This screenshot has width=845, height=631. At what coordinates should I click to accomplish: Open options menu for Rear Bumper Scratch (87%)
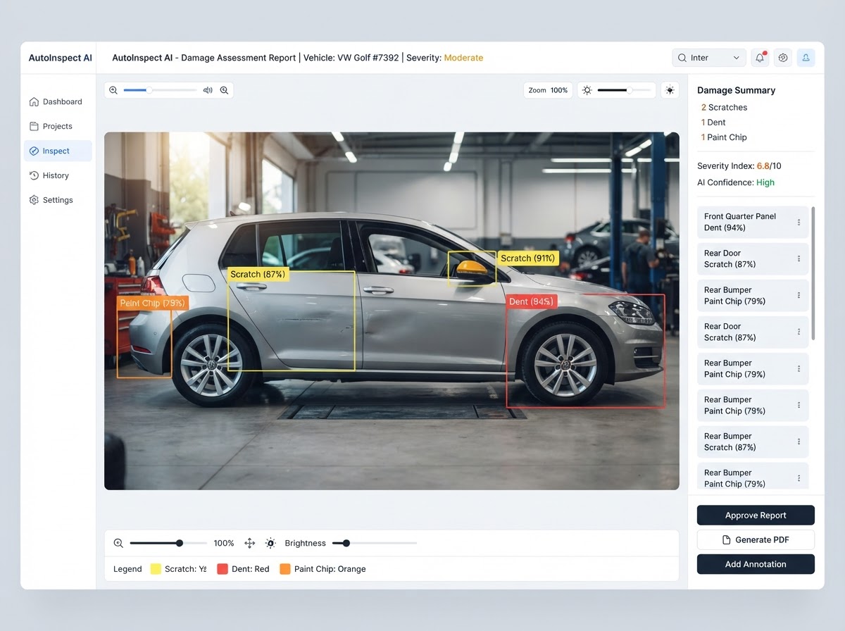tap(799, 442)
